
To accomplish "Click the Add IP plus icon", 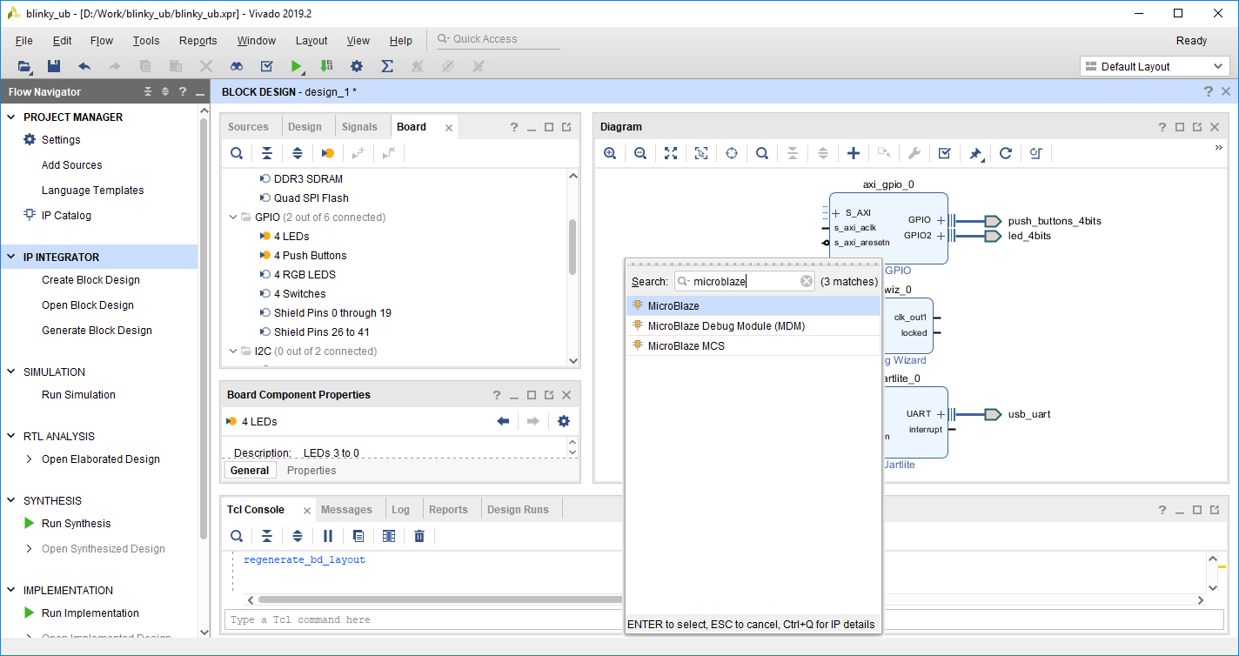I will (x=854, y=153).
